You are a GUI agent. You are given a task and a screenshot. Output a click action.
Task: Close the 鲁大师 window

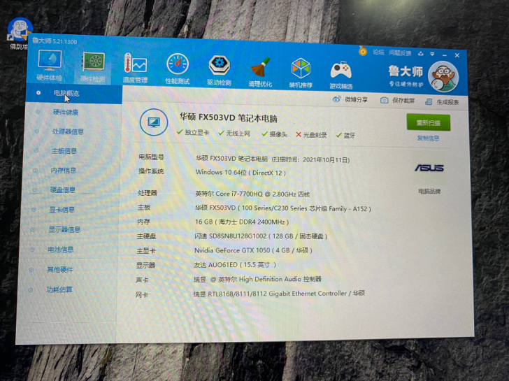(x=457, y=55)
